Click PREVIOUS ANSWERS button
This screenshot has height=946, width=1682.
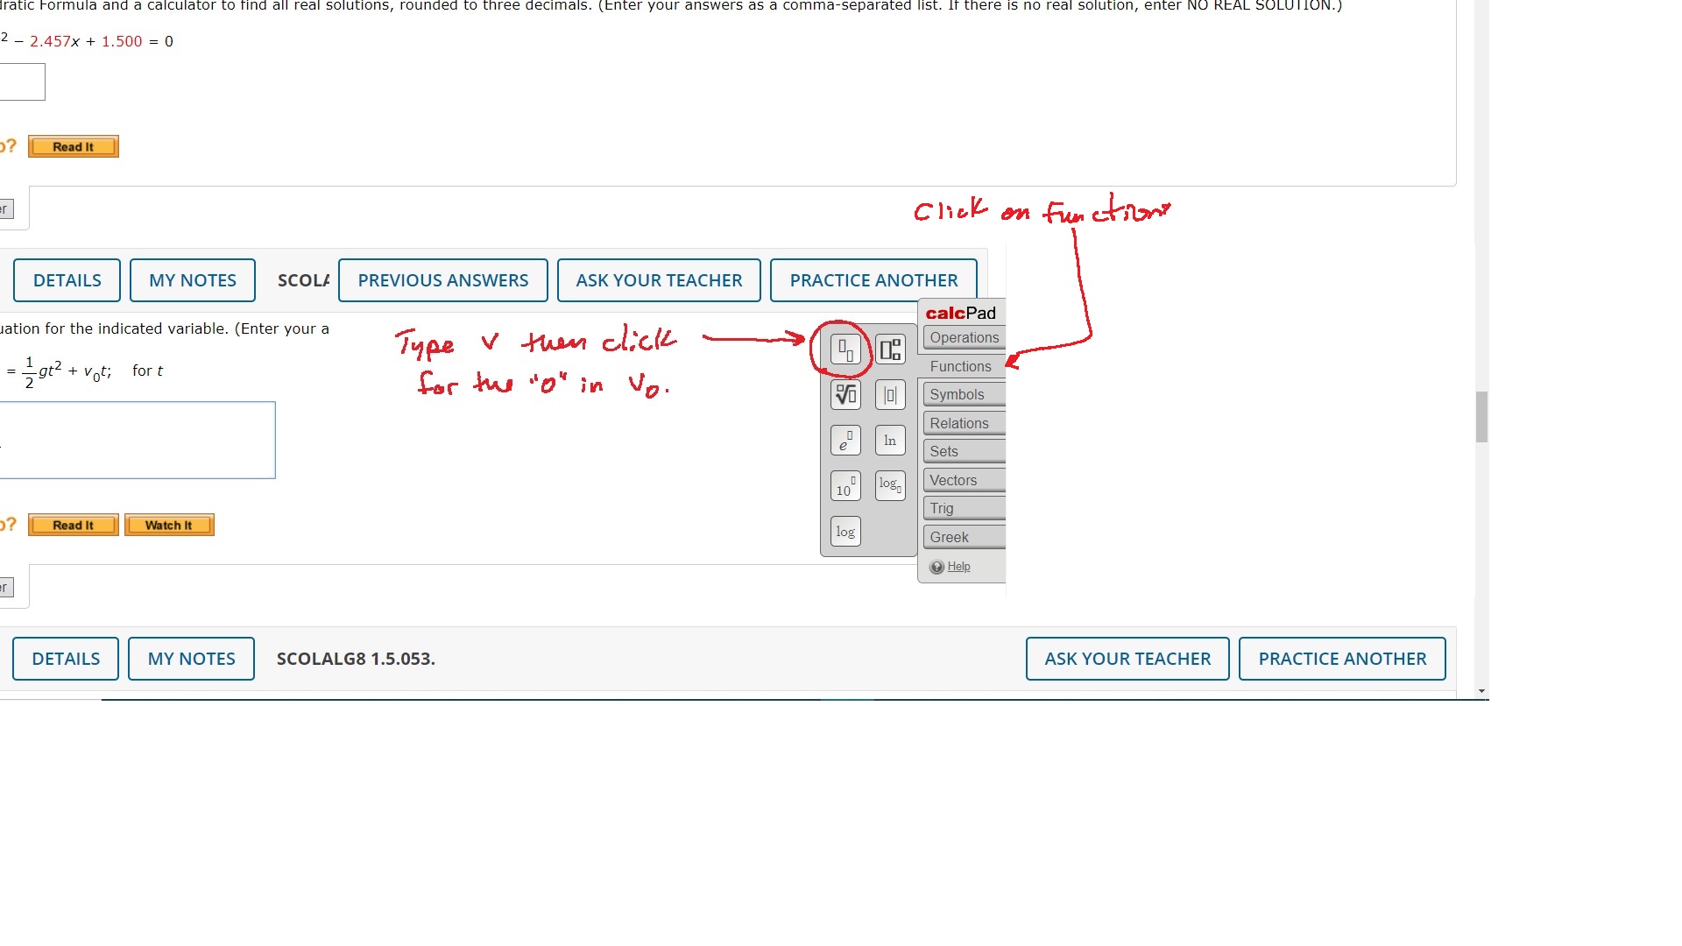[442, 280]
